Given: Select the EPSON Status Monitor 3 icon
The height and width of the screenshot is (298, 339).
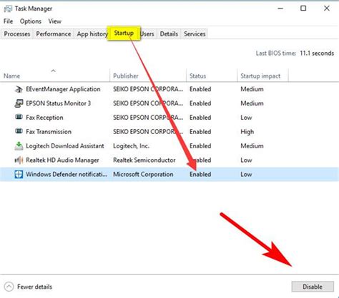Looking at the screenshot, I should click(19, 103).
